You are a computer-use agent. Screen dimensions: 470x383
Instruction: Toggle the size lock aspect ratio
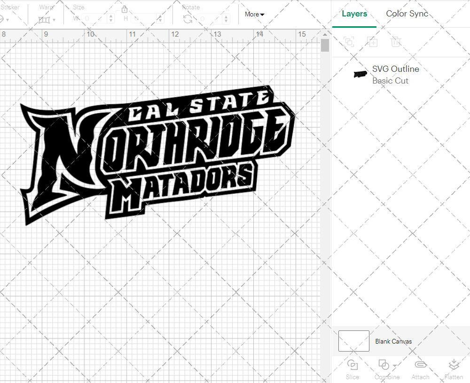[125, 9]
